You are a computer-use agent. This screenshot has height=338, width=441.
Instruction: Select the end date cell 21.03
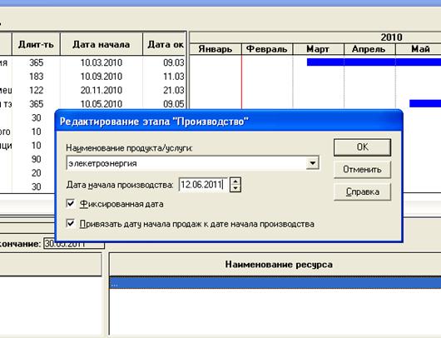165,90
